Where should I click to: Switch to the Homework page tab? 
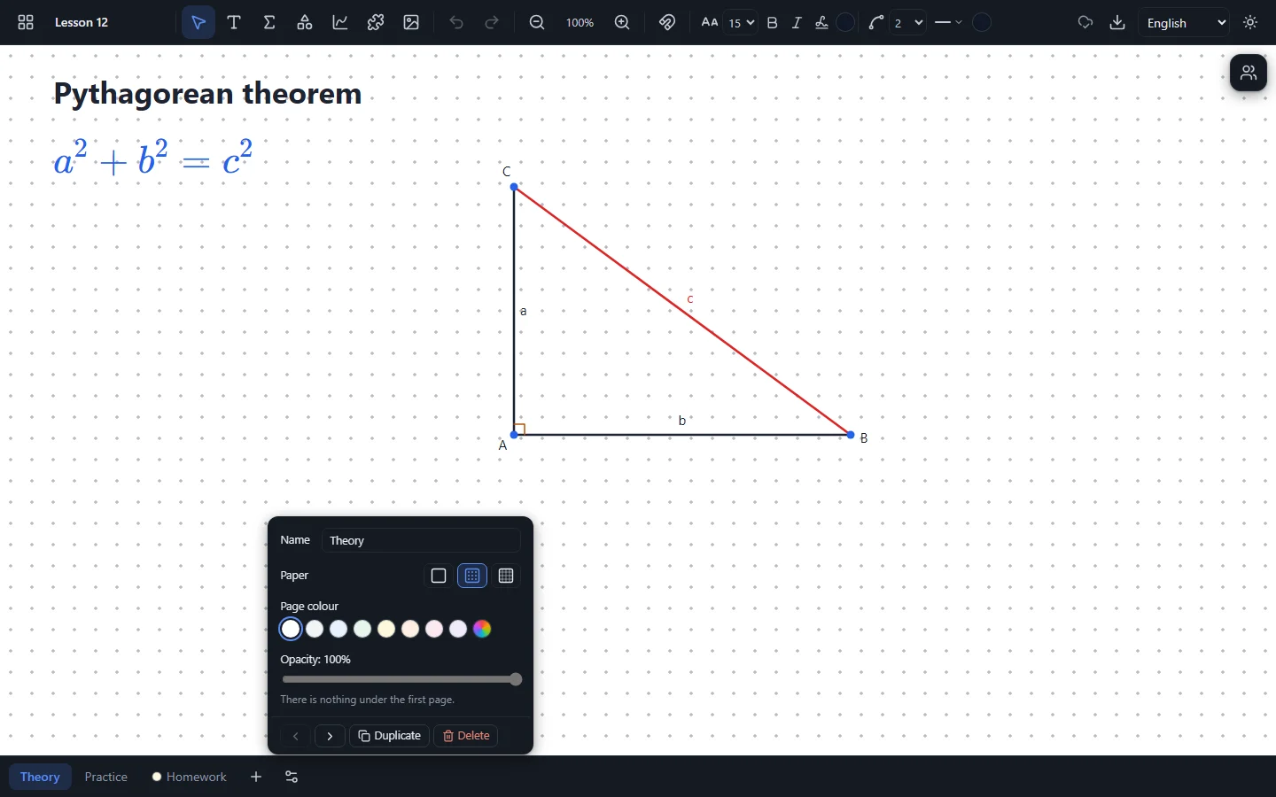tap(190, 778)
